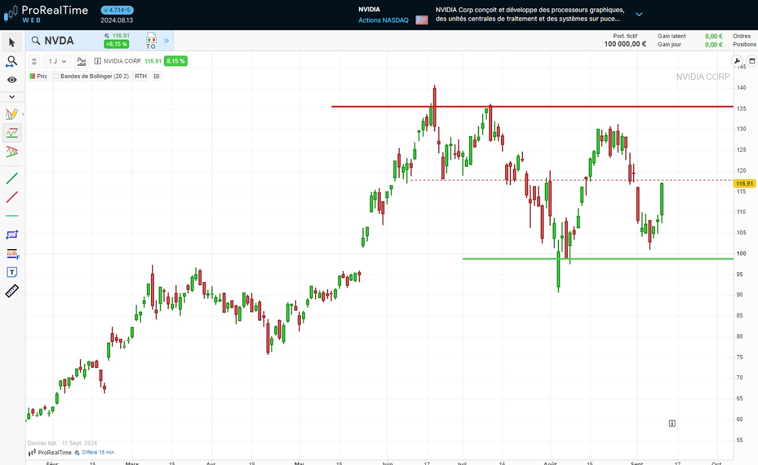Click the Port. fictif 100 000,00 € value
Screen dimensions: 758x465
[625, 44]
